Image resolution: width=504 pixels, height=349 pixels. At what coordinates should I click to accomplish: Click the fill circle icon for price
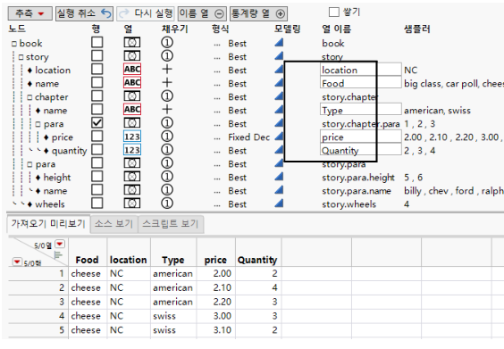pos(167,137)
